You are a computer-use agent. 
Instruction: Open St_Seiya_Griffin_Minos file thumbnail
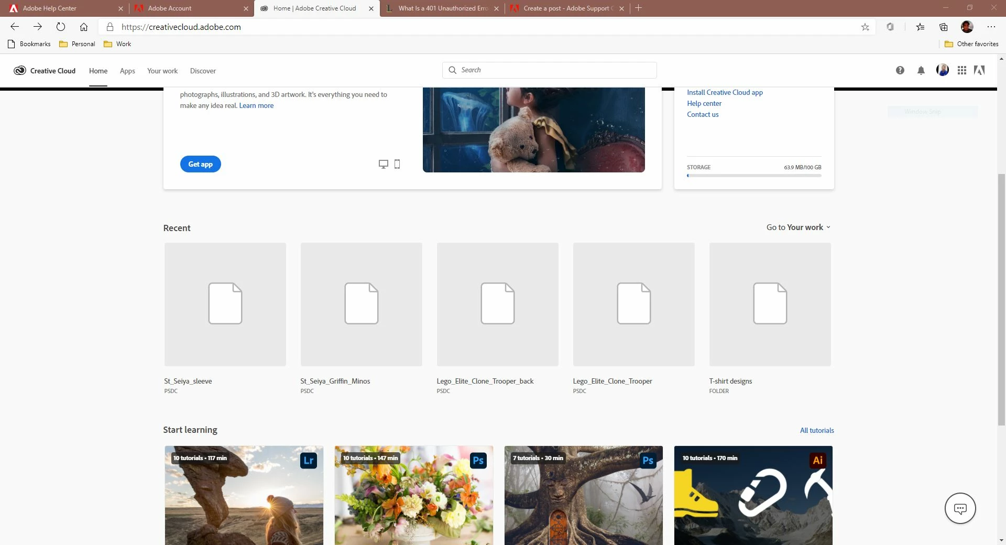pos(362,304)
